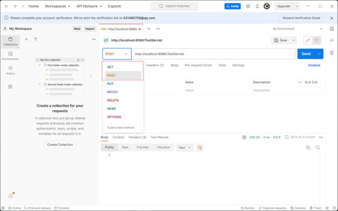Select POST from the method list

(123, 75)
